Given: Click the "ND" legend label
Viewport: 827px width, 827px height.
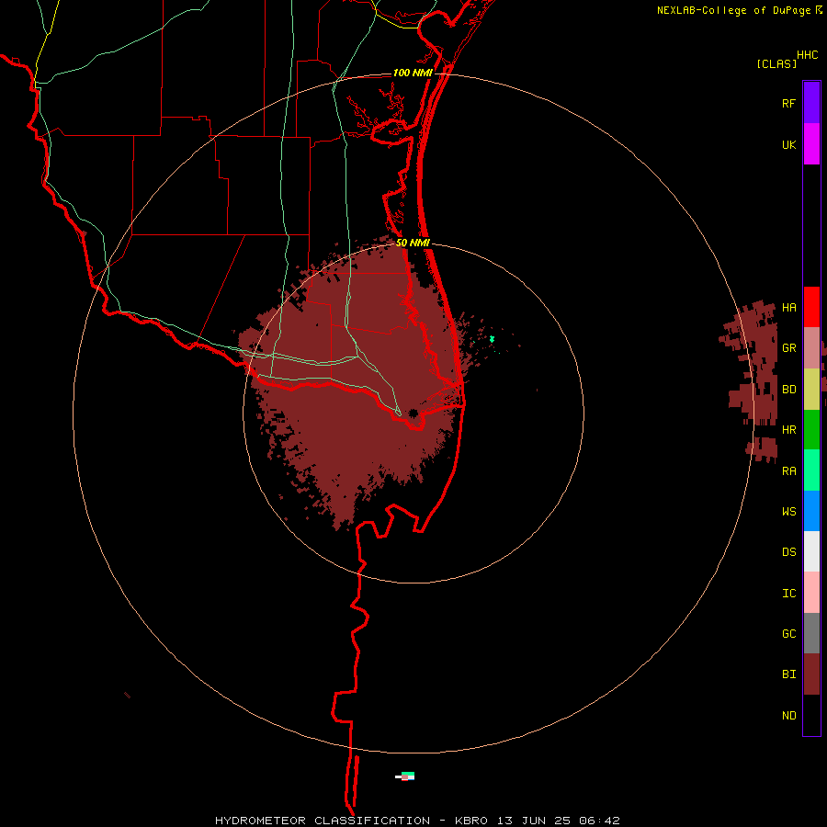Looking at the screenshot, I should 788,716.
